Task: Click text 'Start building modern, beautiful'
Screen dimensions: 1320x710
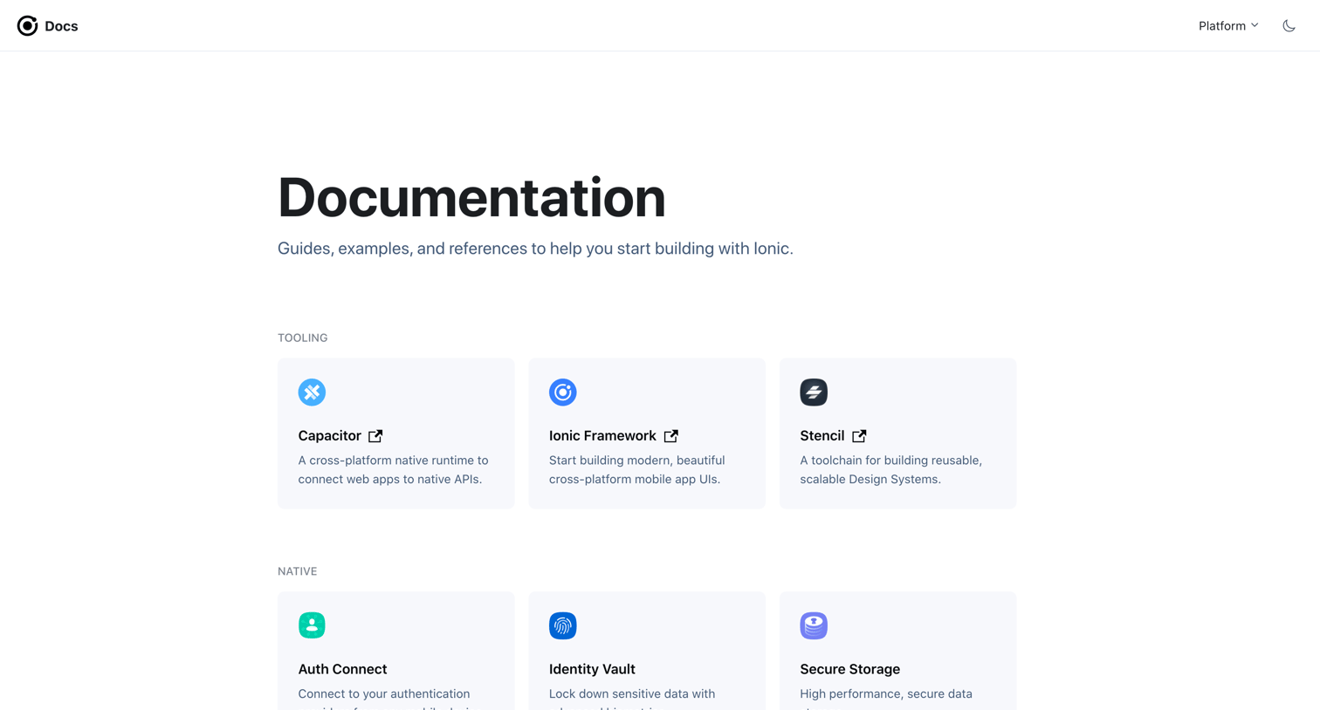Action: (636, 461)
